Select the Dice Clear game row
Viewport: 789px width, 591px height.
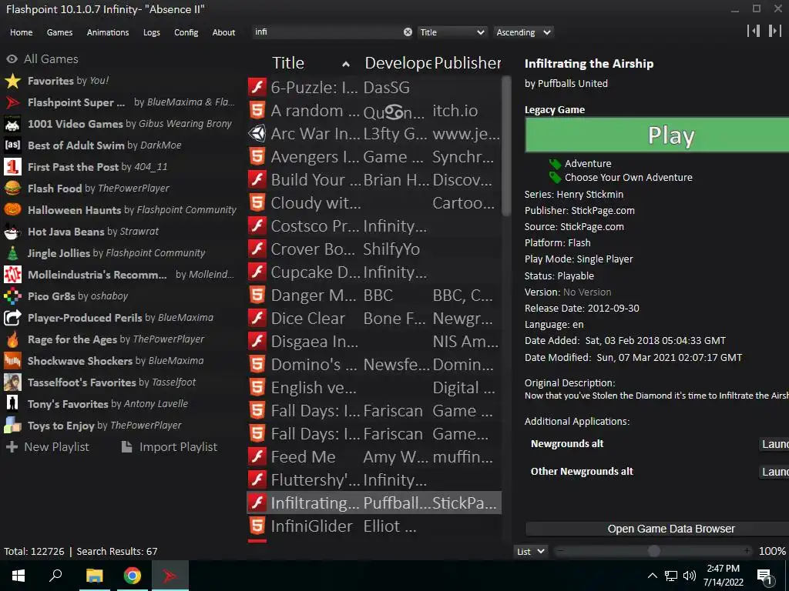coord(374,319)
